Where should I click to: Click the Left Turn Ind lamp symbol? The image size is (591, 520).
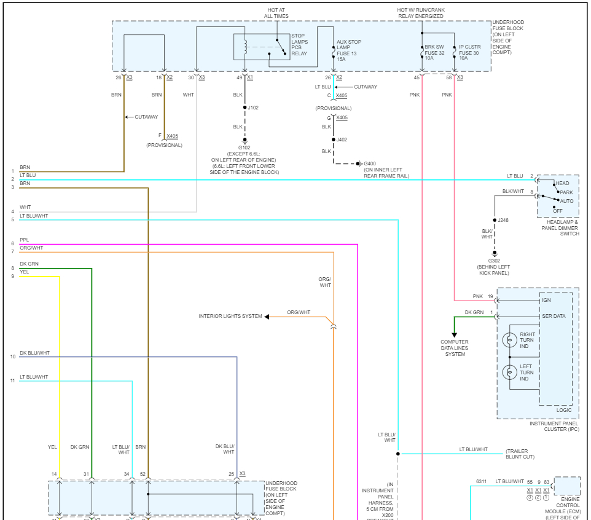coord(509,372)
